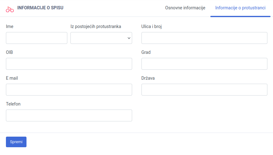
Task: Activate the Telefon text field
Action: click(x=69, y=115)
